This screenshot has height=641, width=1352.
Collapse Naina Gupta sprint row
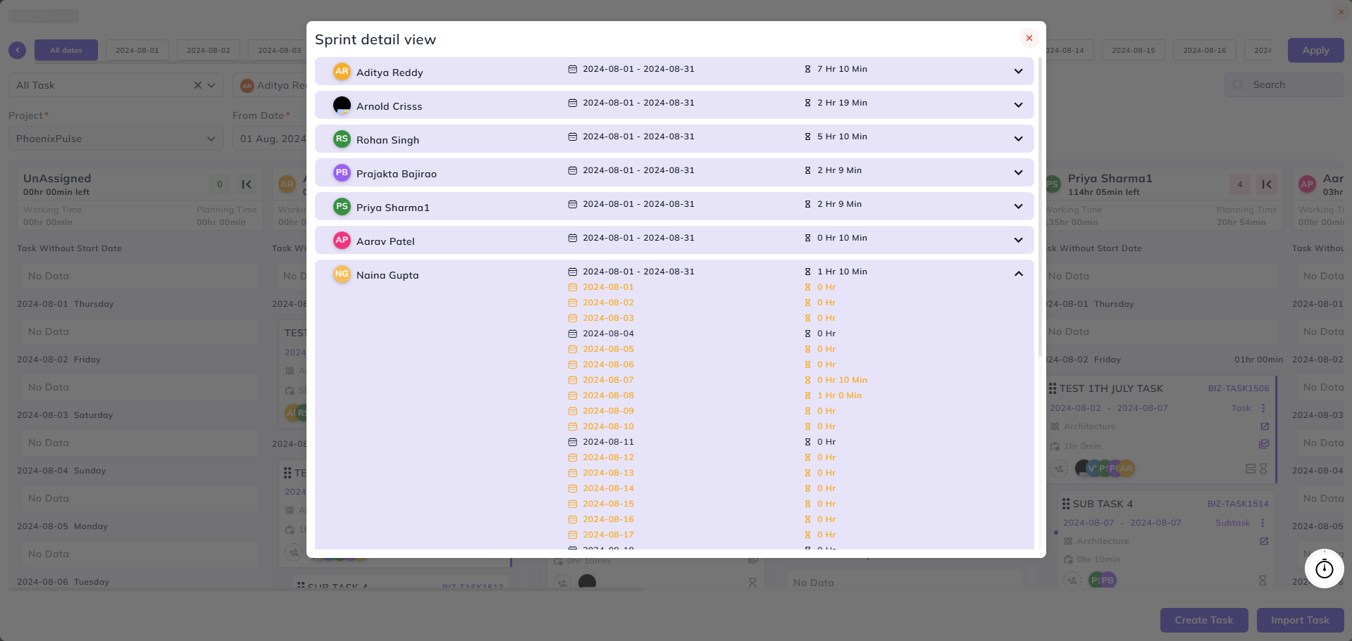(x=1018, y=274)
